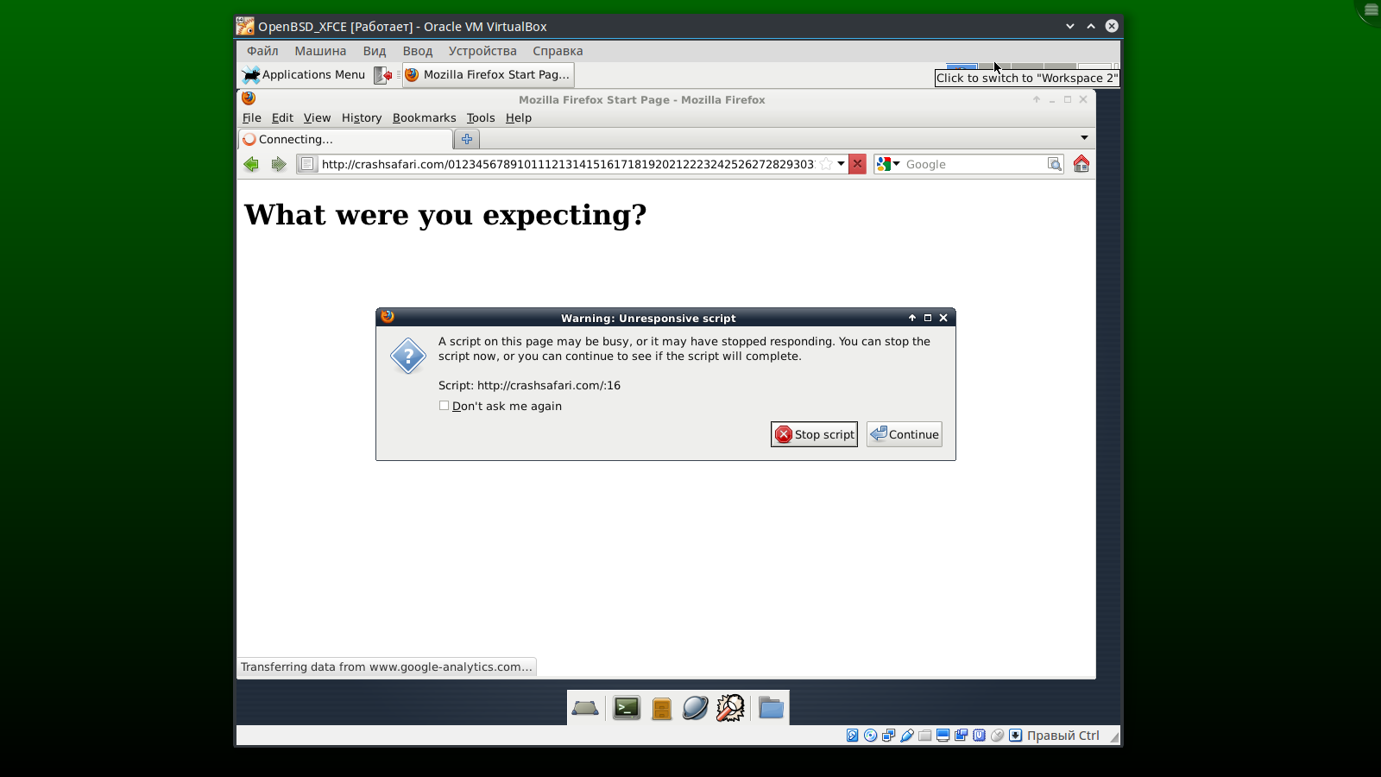Click the Continue button
The image size is (1381, 777).
pyautogui.click(x=905, y=434)
